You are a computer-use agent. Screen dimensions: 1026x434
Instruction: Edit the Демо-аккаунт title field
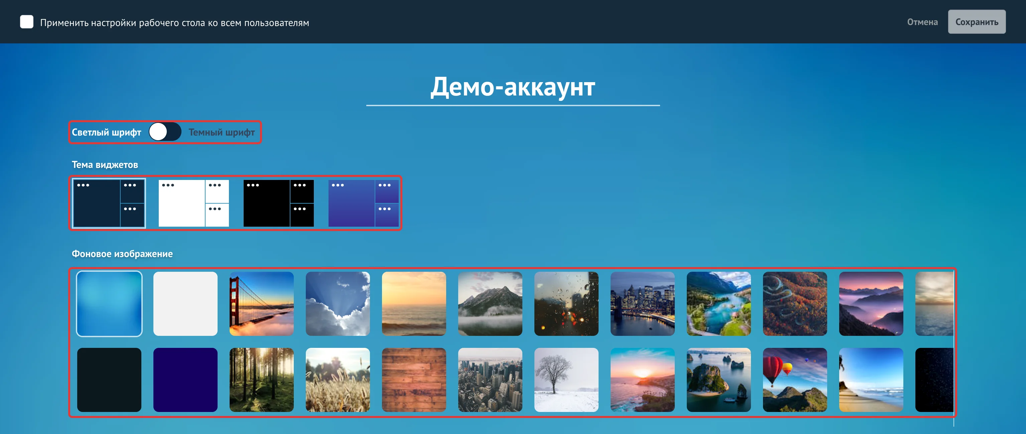(513, 87)
